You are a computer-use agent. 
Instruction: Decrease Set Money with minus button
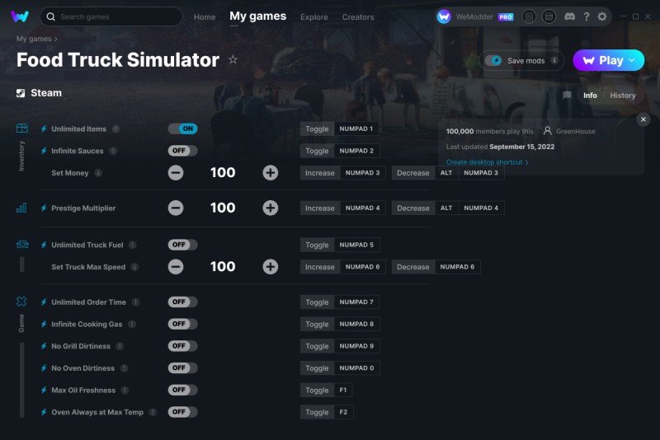coord(176,173)
